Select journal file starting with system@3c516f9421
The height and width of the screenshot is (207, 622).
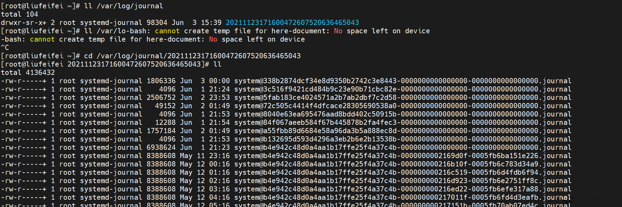[x=402, y=89]
